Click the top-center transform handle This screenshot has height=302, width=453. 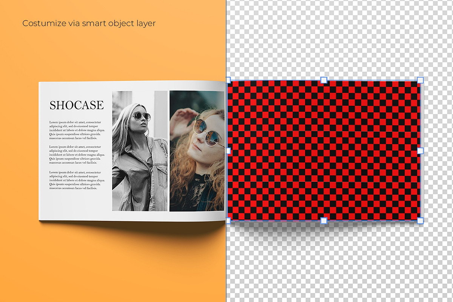coord(324,80)
